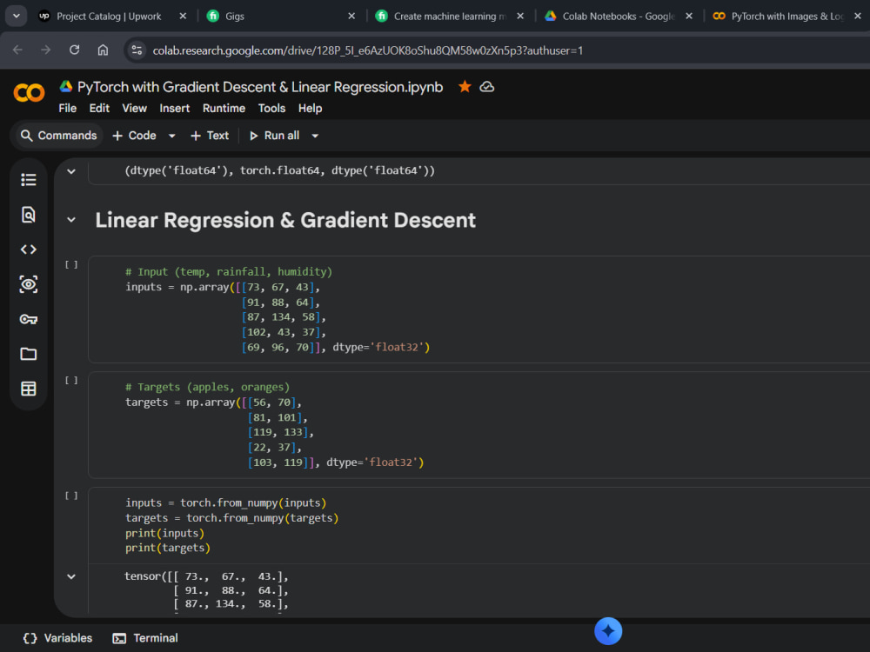Screen dimensions: 870x652
Task: Run the torch.from_numpy cell
Action: [71, 496]
